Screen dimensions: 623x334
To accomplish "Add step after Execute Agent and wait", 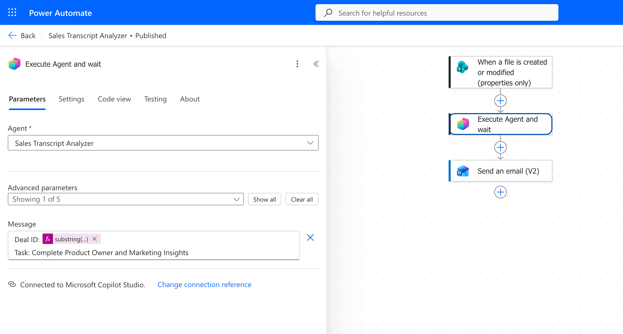I will tap(501, 147).
